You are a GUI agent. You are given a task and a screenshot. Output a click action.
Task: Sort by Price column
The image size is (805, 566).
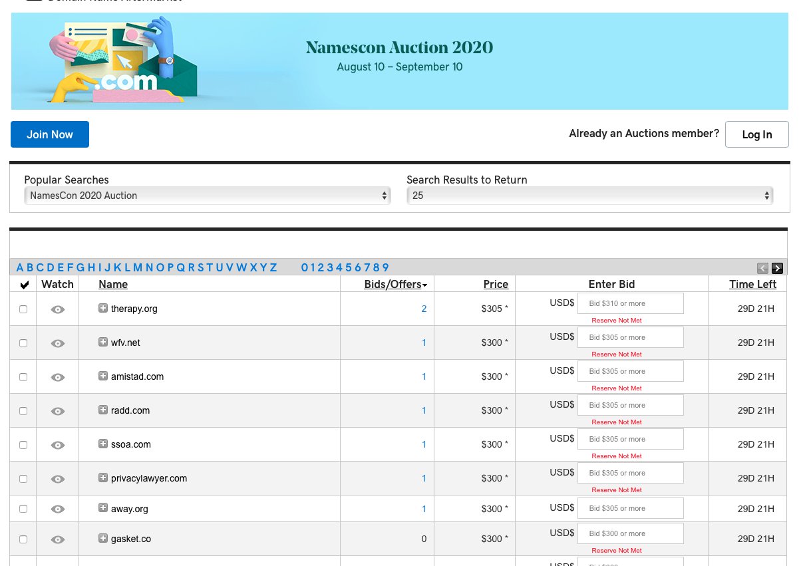(496, 285)
